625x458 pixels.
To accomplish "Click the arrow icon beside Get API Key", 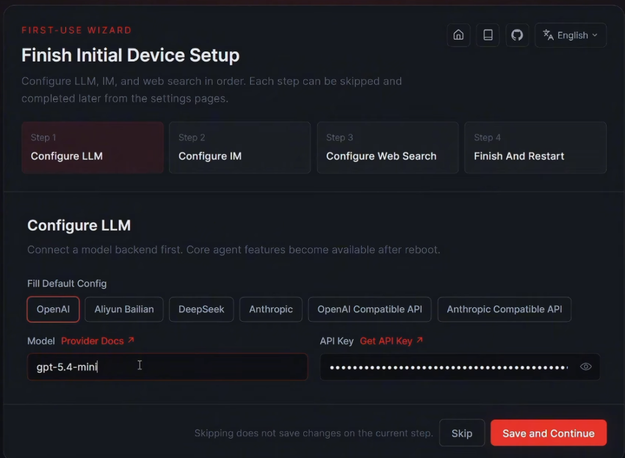I will tap(419, 340).
